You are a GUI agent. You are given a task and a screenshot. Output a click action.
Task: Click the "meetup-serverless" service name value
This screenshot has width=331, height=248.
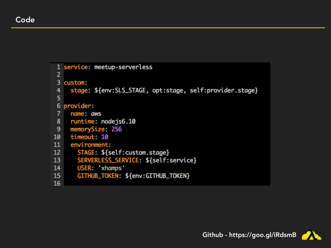123,67
